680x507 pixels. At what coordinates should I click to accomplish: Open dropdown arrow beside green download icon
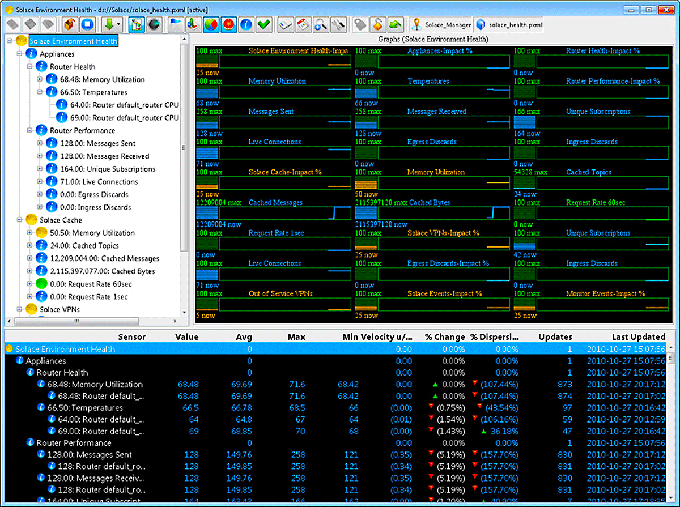[118, 25]
